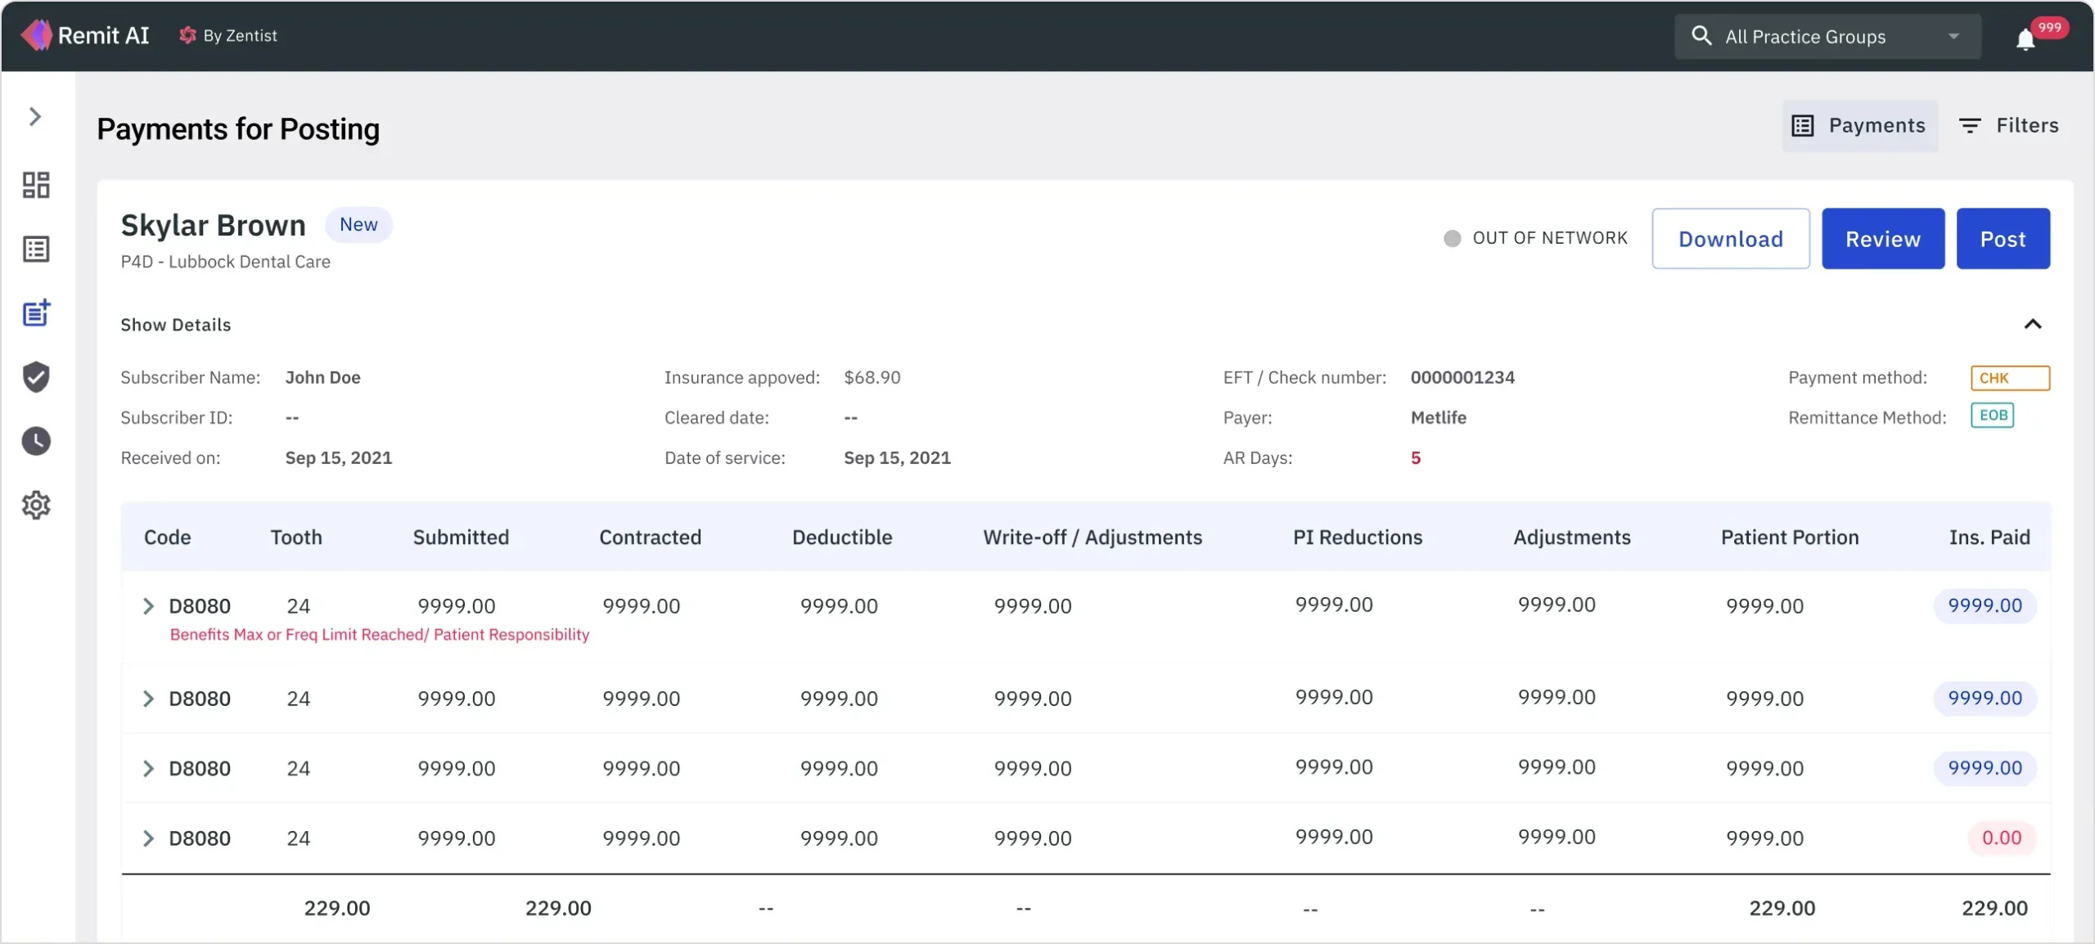Click the Download button

pyautogui.click(x=1730, y=239)
